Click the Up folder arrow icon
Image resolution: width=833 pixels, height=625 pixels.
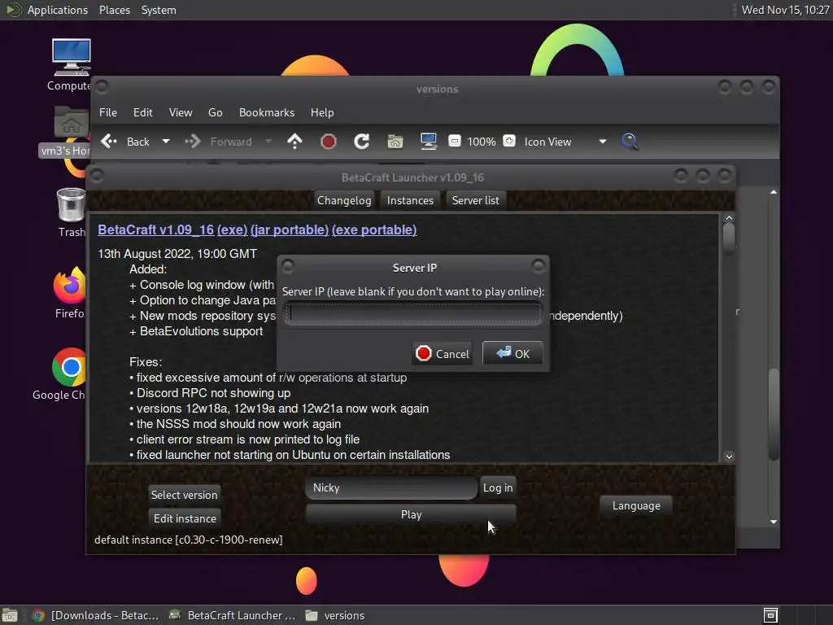pyautogui.click(x=294, y=142)
